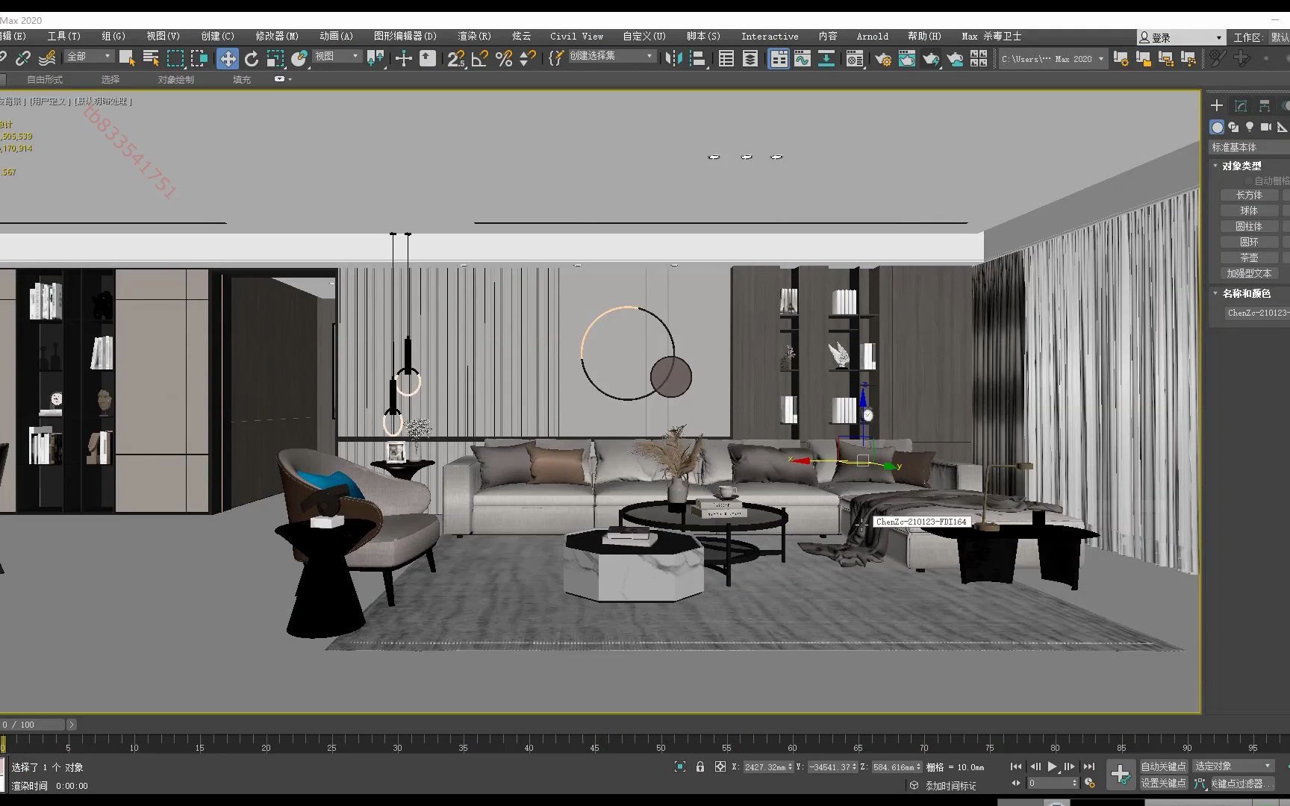Open the Layer Explorer icon
This screenshot has height=806, width=1290.
(x=750, y=58)
